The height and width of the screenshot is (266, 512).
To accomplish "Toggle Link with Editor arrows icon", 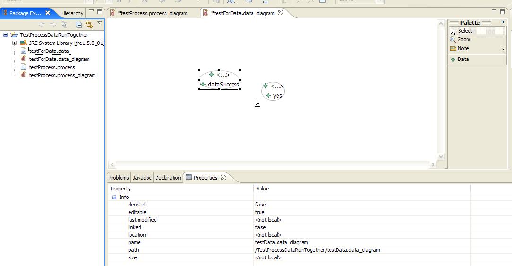I will pyautogui.click(x=89, y=25).
